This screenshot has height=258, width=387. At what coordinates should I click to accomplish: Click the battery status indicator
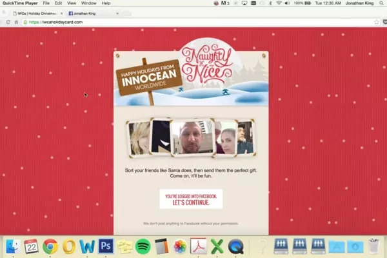pyautogui.click(x=303, y=3)
